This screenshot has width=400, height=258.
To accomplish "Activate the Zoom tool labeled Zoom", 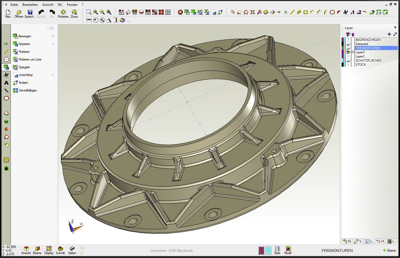I will 74,14.
